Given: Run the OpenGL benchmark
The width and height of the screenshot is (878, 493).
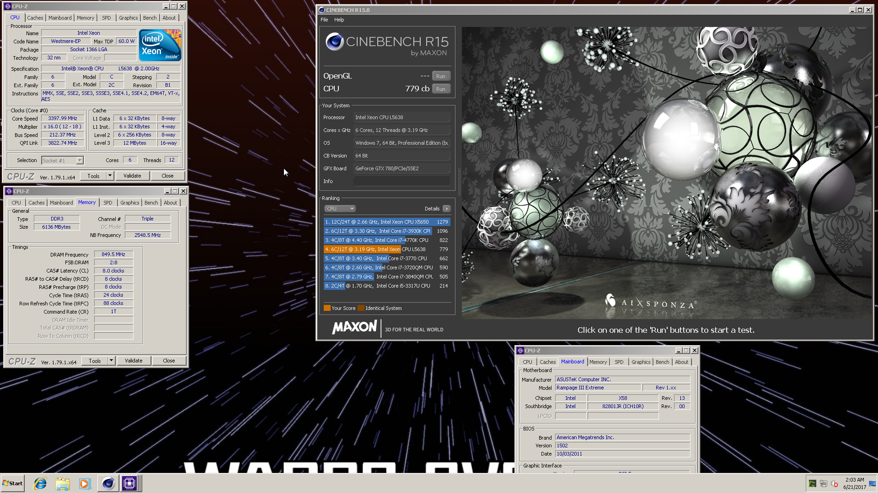Looking at the screenshot, I should point(441,76).
